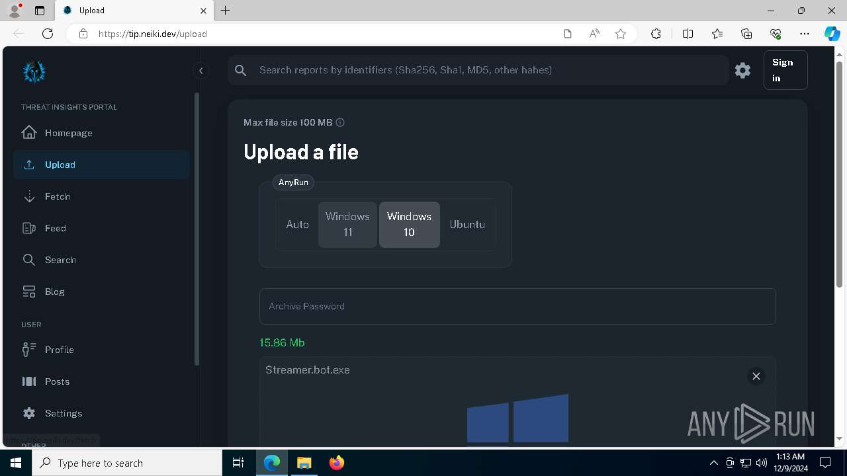Click the Sign in button
The image size is (847, 476).
[x=785, y=70]
